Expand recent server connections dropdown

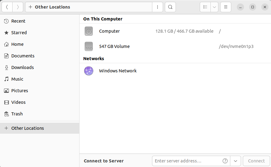click(x=236, y=161)
